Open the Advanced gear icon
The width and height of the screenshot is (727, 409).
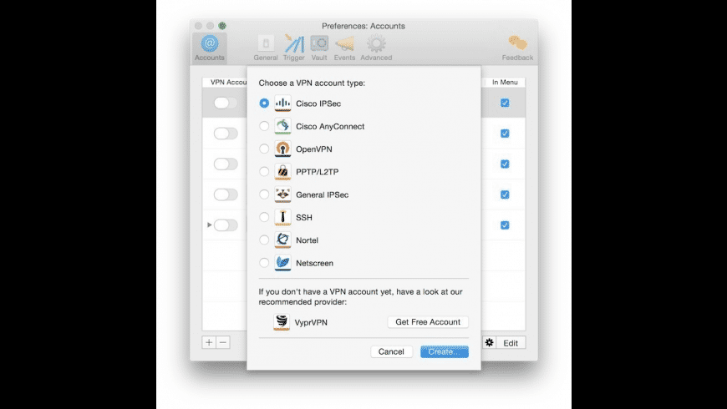(376, 43)
